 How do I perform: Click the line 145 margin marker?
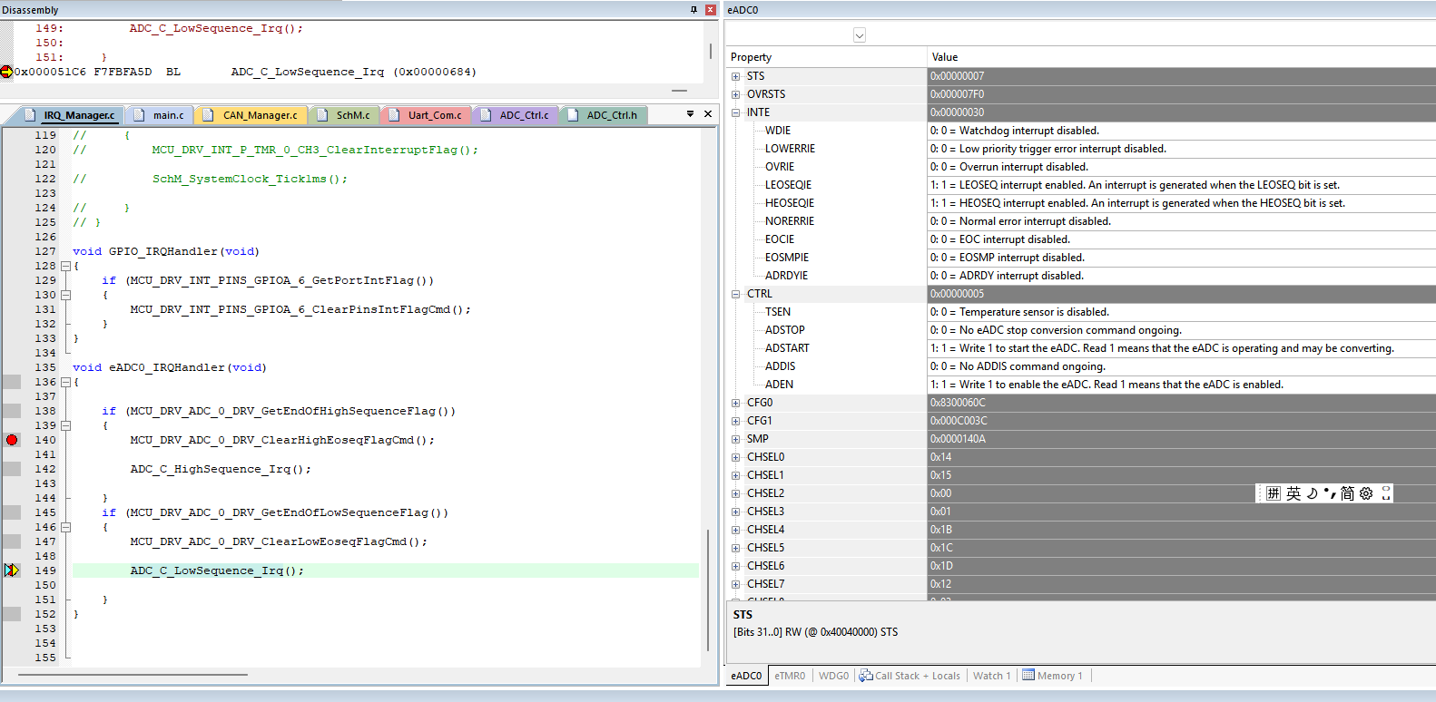(12, 512)
